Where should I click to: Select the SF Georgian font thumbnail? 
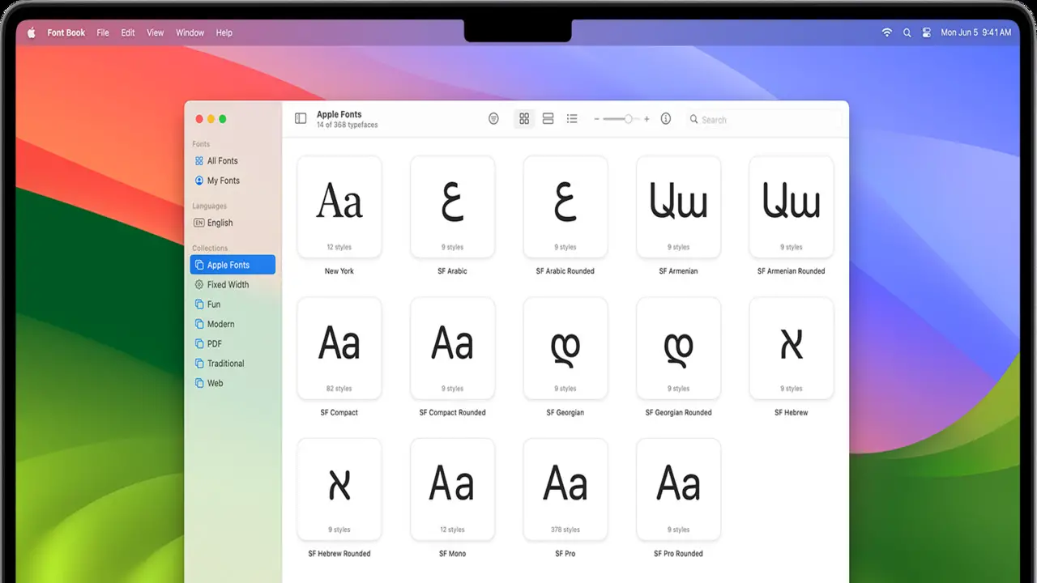point(565,348)
